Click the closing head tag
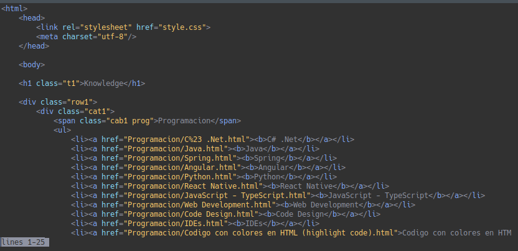518x251 pixels. click(x=34, y=45)
